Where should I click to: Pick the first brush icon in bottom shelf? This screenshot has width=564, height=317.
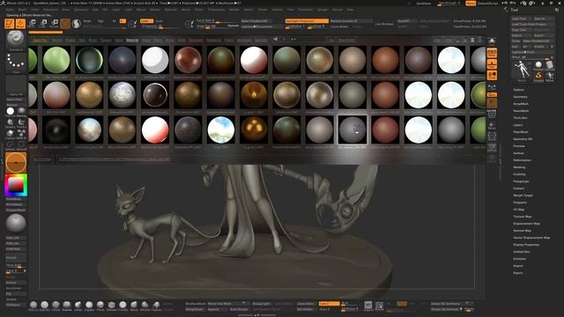pos(33,306)
